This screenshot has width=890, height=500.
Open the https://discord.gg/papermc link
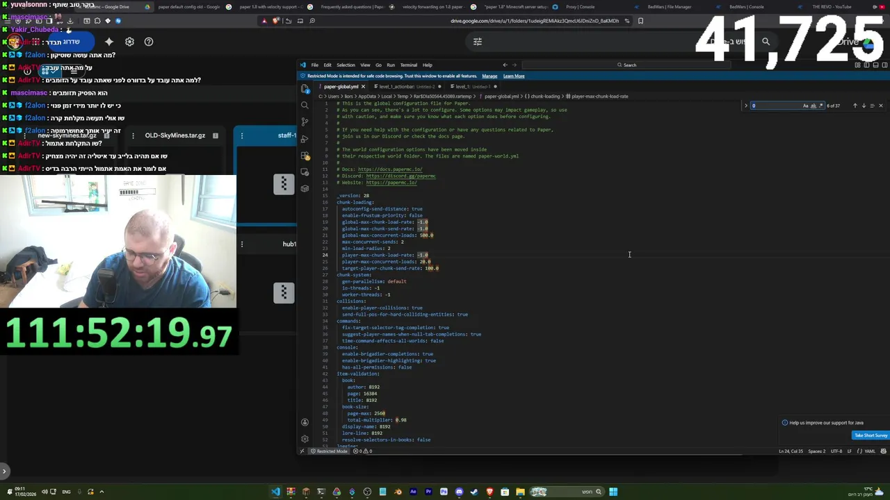401,176
